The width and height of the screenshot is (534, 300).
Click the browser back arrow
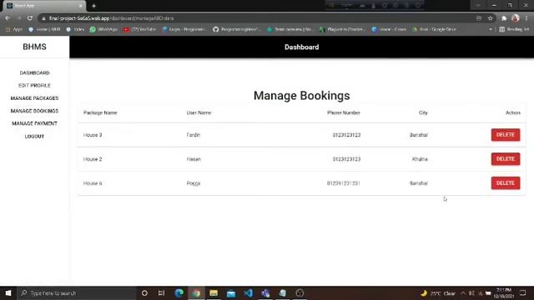pos(8,18)
